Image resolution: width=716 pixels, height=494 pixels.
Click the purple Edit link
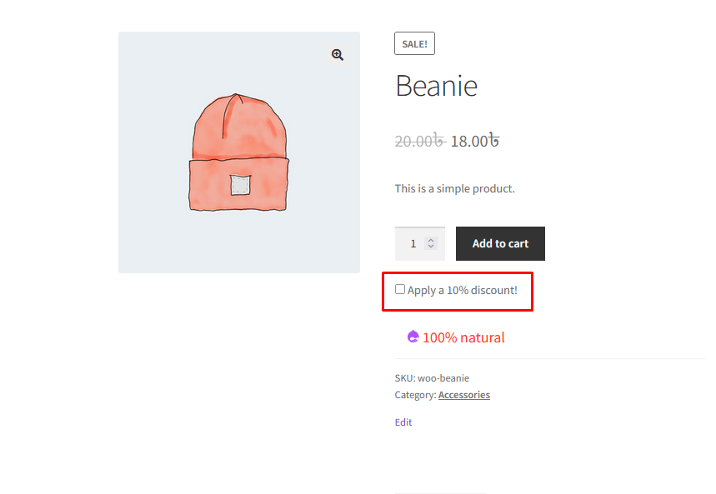403,422
